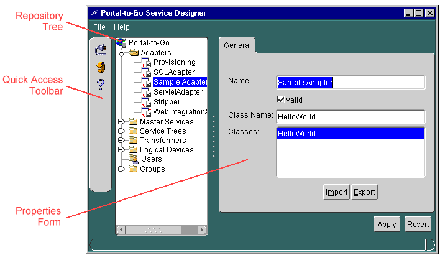Expand the Transformers node
The image size is (440, 255).
click(121, 140)
